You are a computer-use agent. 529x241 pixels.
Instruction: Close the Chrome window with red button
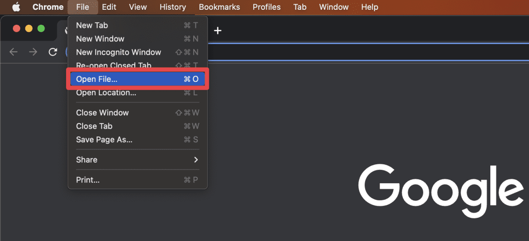tap(17, 28)
